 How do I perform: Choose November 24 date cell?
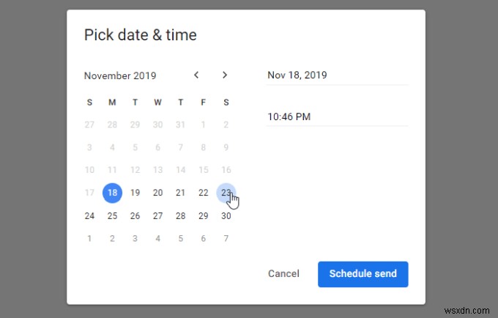pyautogui.click(x=89, y=215)
